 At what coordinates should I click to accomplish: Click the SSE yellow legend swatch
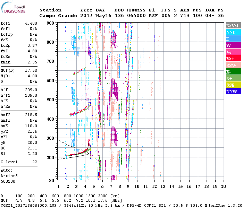pos(233,85)
